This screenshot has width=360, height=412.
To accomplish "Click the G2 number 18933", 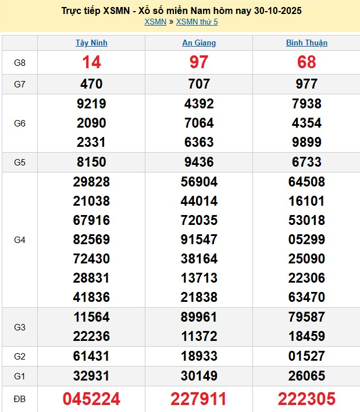I will (199, 356).
